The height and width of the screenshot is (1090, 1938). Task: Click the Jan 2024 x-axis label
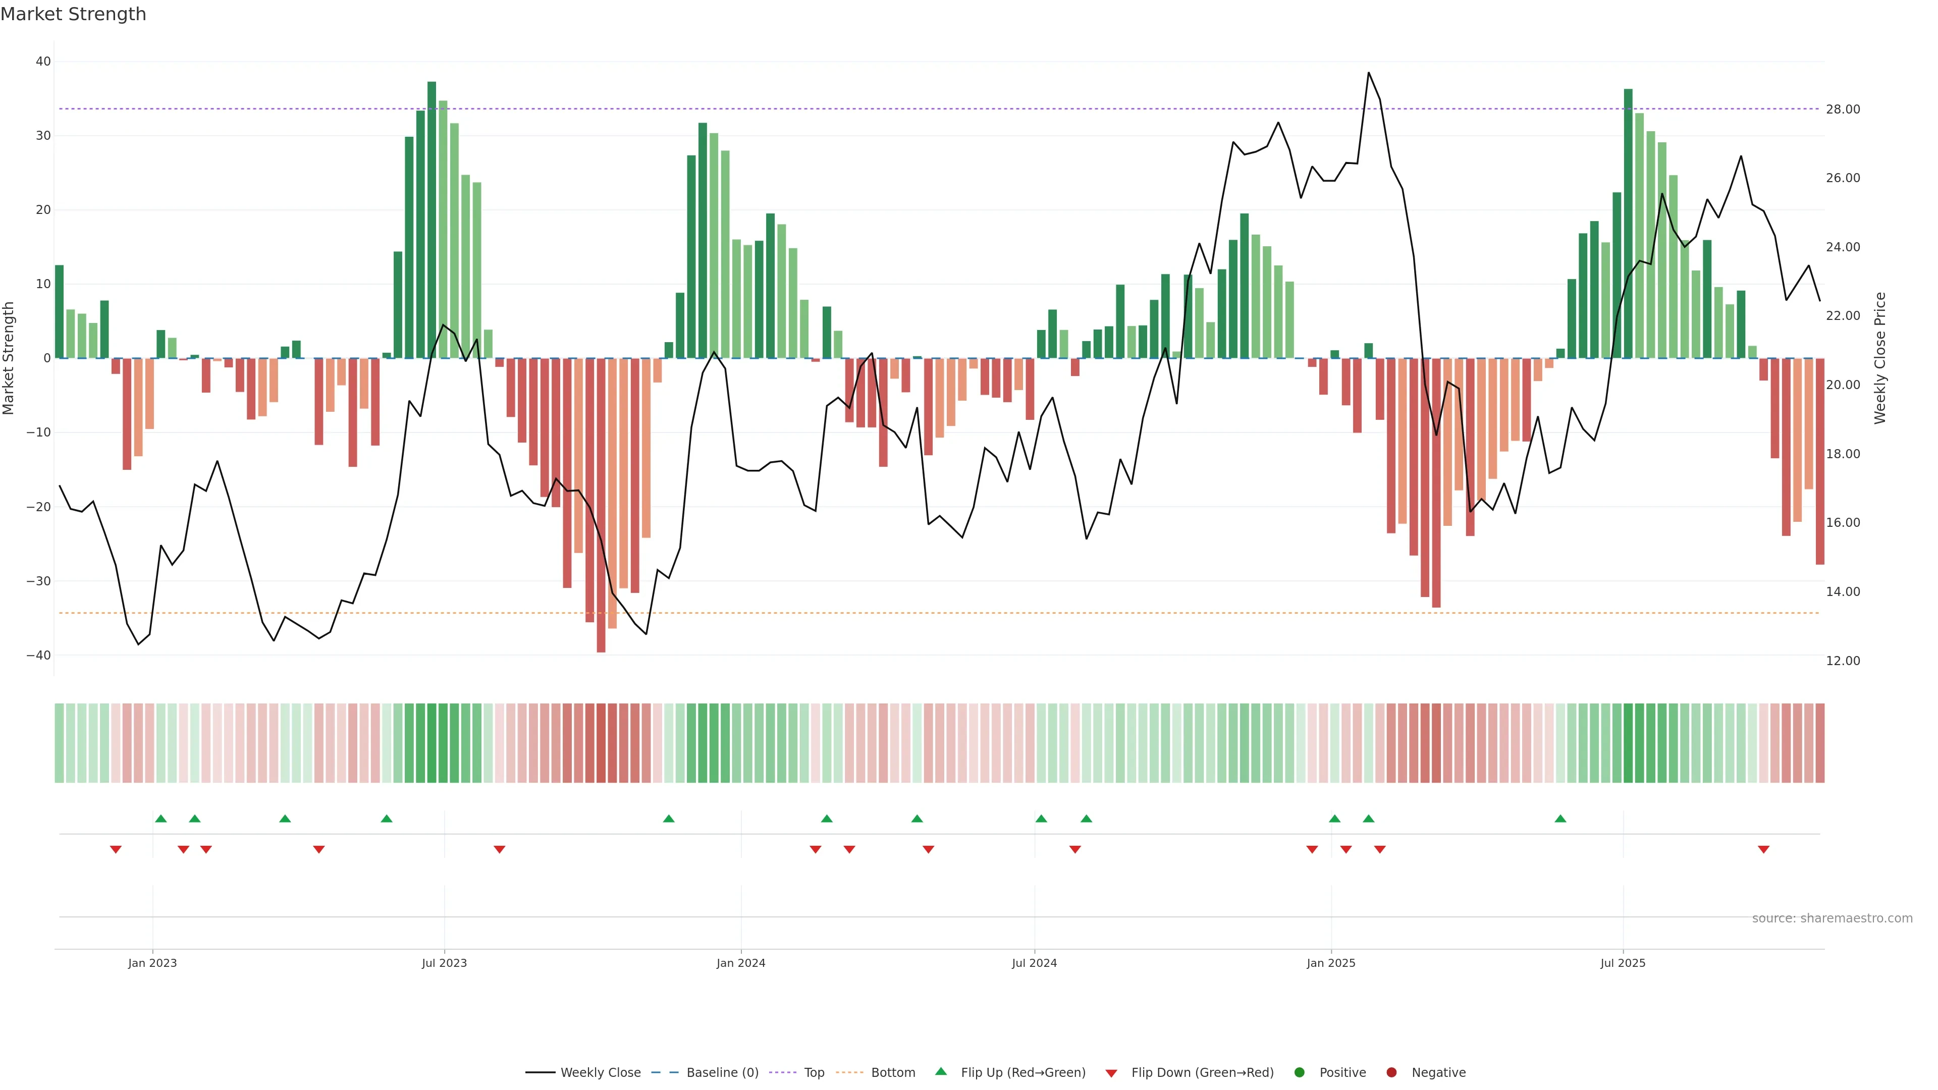coord(740,963)
